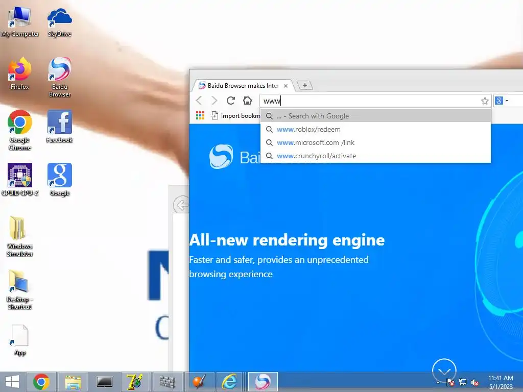This screenshot has width=523, height=392.
Task: Open paint brush app in taskbar
Action: pos(199,382)
